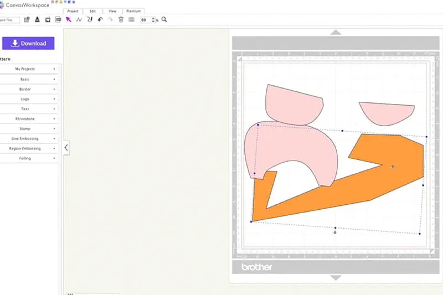Expand the Foiling category

pos(29,158)
